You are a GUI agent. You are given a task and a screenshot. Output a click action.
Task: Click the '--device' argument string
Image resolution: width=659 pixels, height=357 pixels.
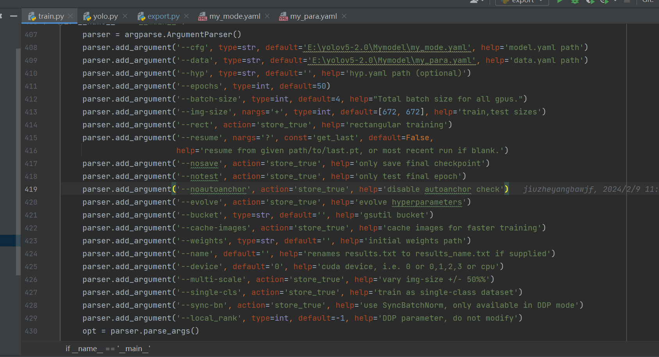tap(200, 266)
